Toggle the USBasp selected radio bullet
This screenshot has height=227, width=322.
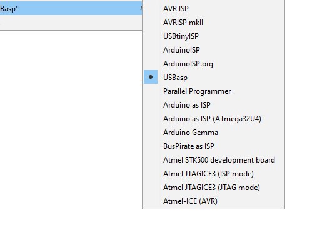[x=151, y=77]
